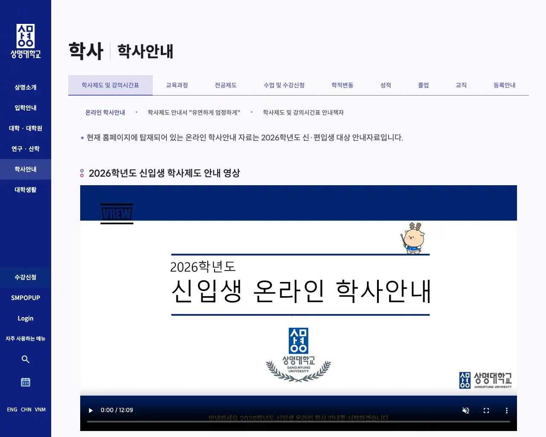Screen dimensions: 546x437
Task: Select the 온라인 학사안내 sub-tab
Action: click(105, 113)
